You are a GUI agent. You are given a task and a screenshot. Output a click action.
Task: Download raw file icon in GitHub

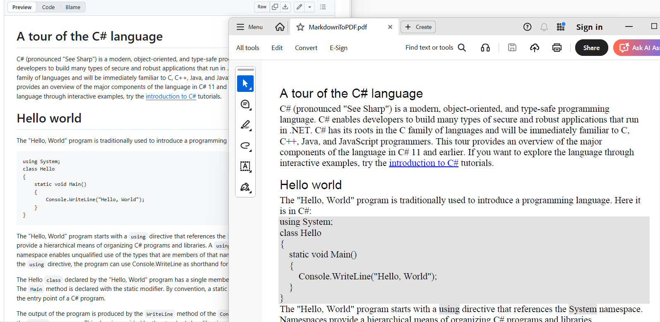click(x=286, y=7)
